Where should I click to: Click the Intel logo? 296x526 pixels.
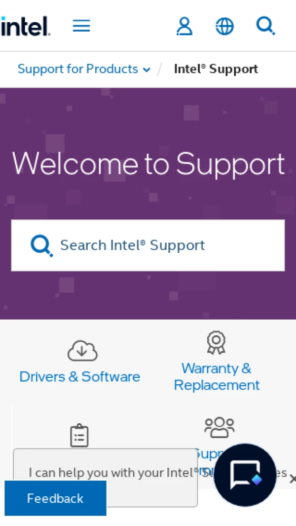click(26, 26)
